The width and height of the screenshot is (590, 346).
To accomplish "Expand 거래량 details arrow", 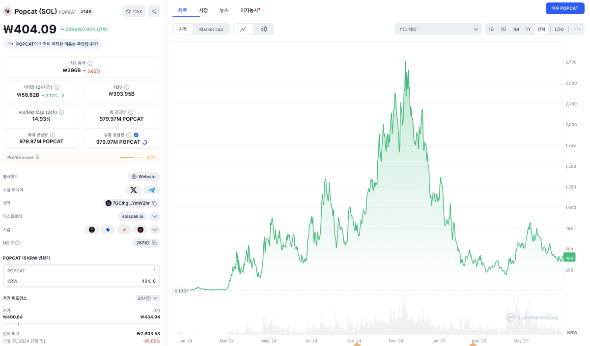I will tap(63, 95).
